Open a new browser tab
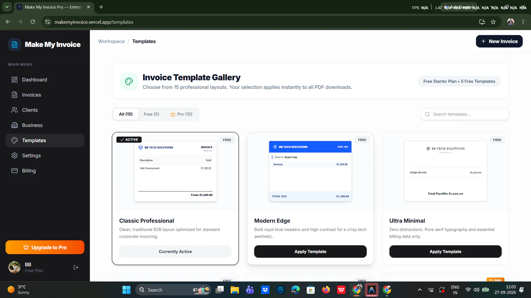 [101, 7]
